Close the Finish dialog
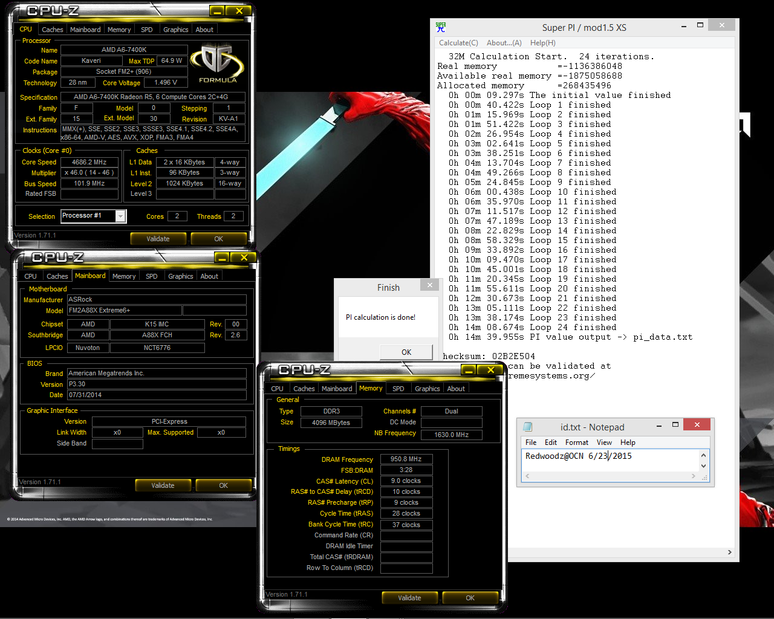The width and height of the screenshot is (774, 619). pos(430,285)
